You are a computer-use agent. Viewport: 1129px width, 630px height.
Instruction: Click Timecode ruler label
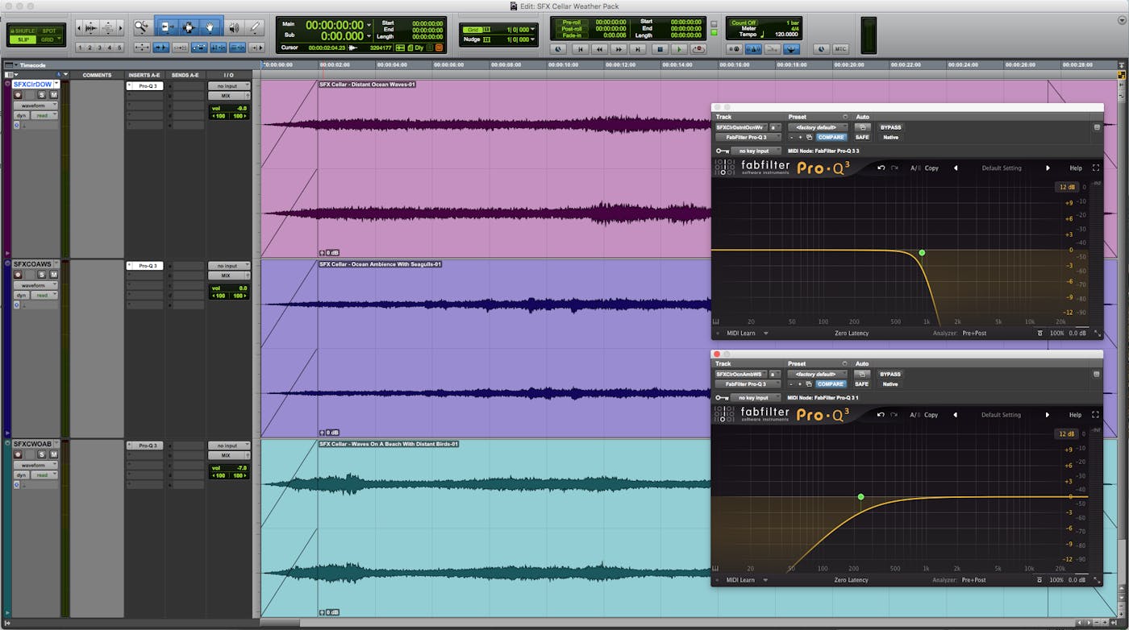tap(32, 64)
